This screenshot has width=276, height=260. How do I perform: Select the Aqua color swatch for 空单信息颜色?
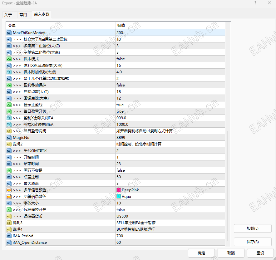[118, 196]
